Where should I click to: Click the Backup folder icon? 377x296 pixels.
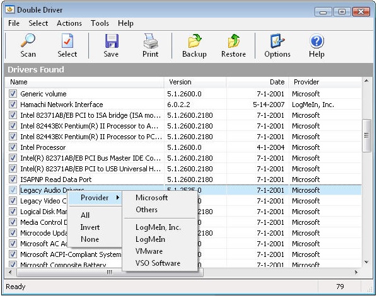point(195,40)
